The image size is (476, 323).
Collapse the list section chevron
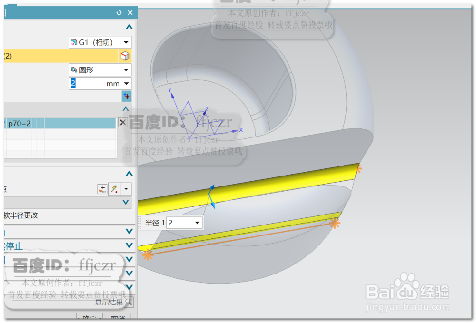point(126,109)
